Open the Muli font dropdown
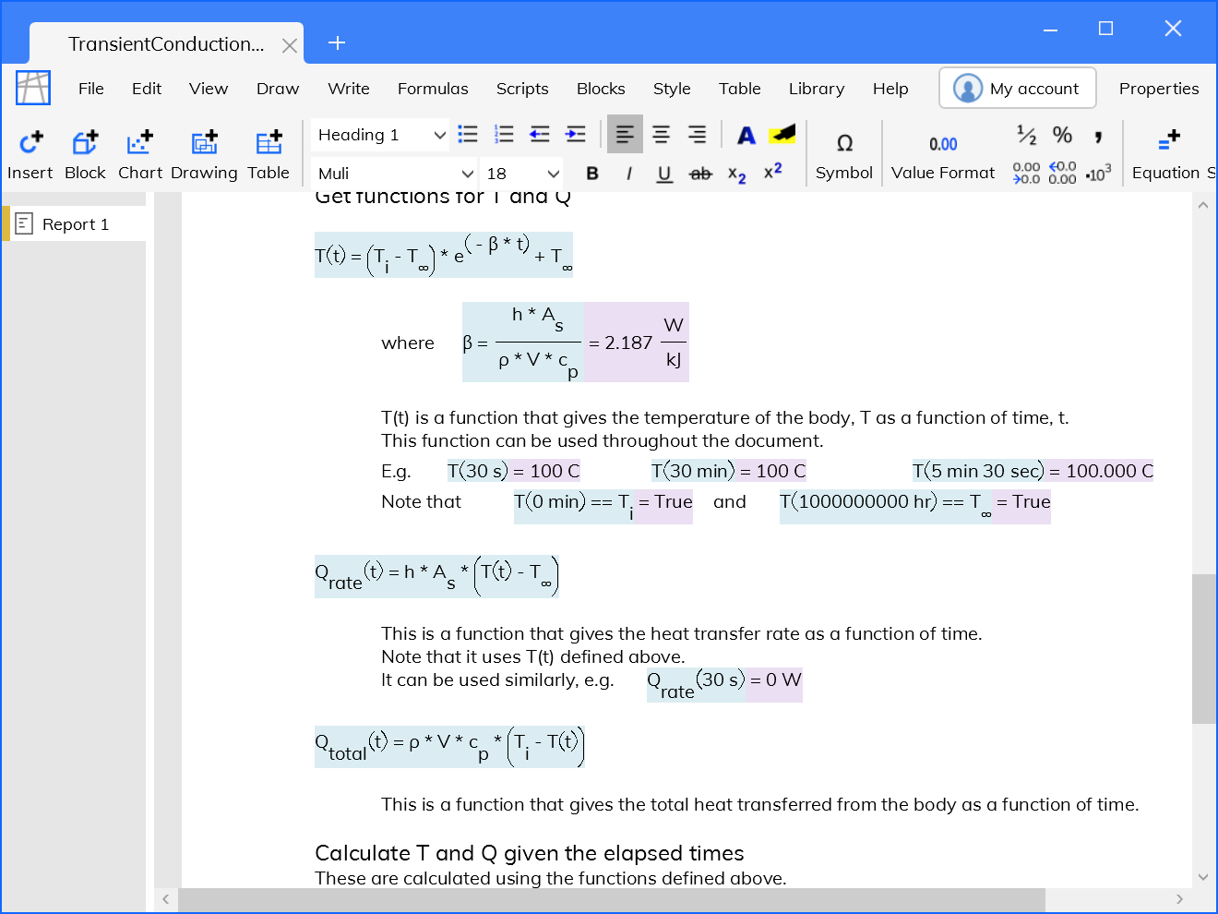This screenshot has width=1218, height=914. click(x=393, y=173)
